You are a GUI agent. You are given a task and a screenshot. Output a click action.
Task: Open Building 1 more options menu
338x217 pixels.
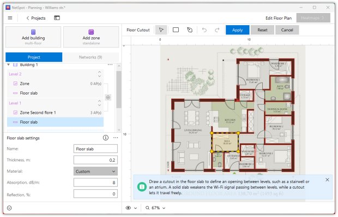tap(110, 64)
